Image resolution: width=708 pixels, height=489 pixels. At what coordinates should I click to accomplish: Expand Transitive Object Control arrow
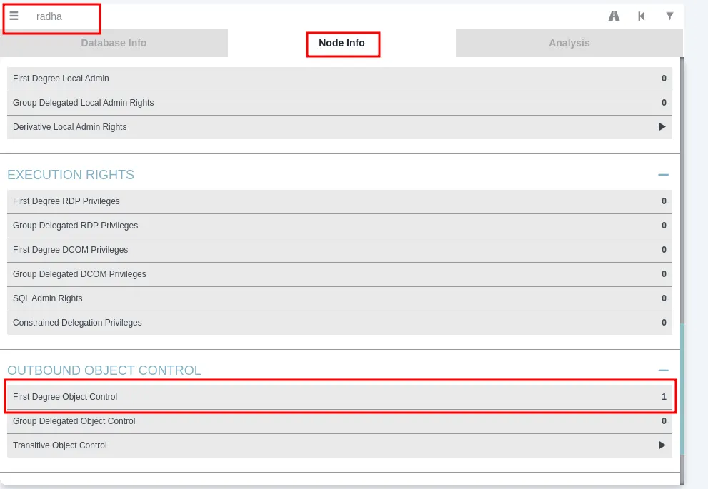pyautogui.click(x=662, y=445)
